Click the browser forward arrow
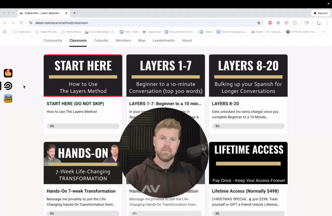Screen dimensions: 332x216 (x=13, y=23)
